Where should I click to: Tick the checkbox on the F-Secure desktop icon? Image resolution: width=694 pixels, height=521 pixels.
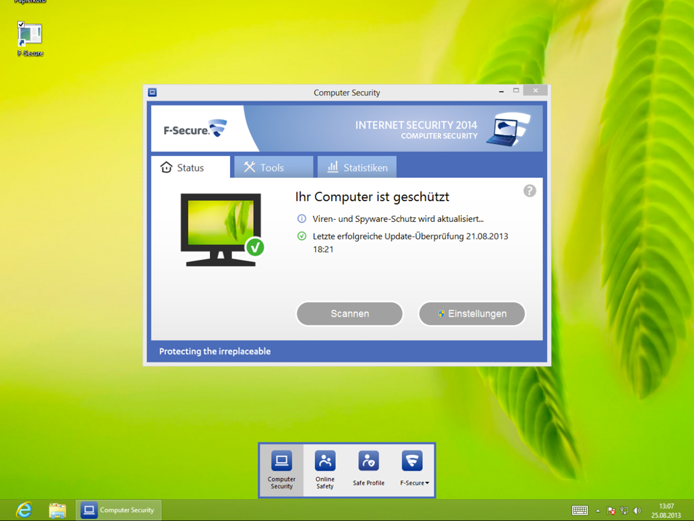21,24
